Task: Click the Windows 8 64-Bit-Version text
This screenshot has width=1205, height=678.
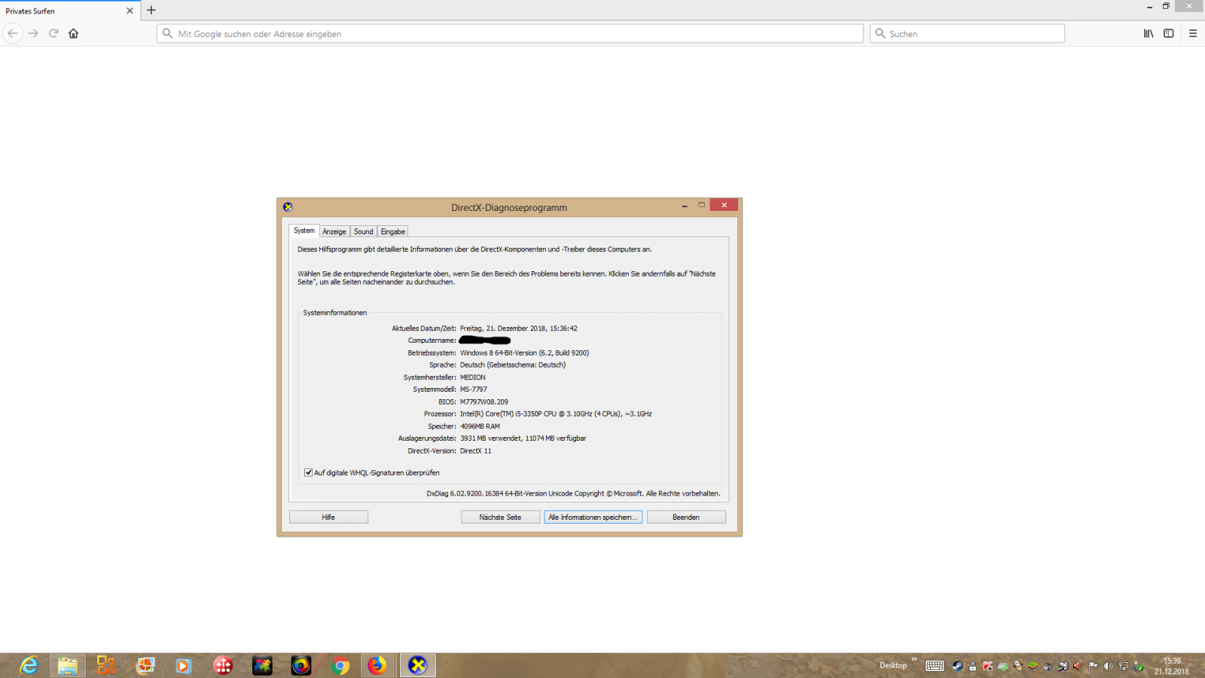Action: point(524,353)
